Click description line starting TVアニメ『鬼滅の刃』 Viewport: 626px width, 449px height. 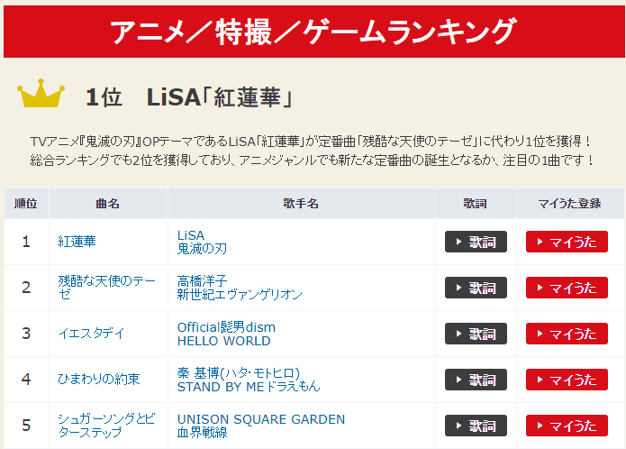311,141
